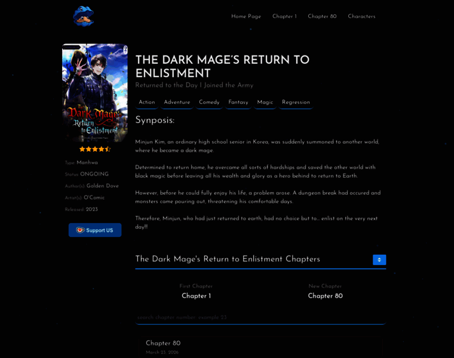454x358 pixels.
Task: Select the Action genre tag
Action: pyautogui.click(x=147, y=103)
